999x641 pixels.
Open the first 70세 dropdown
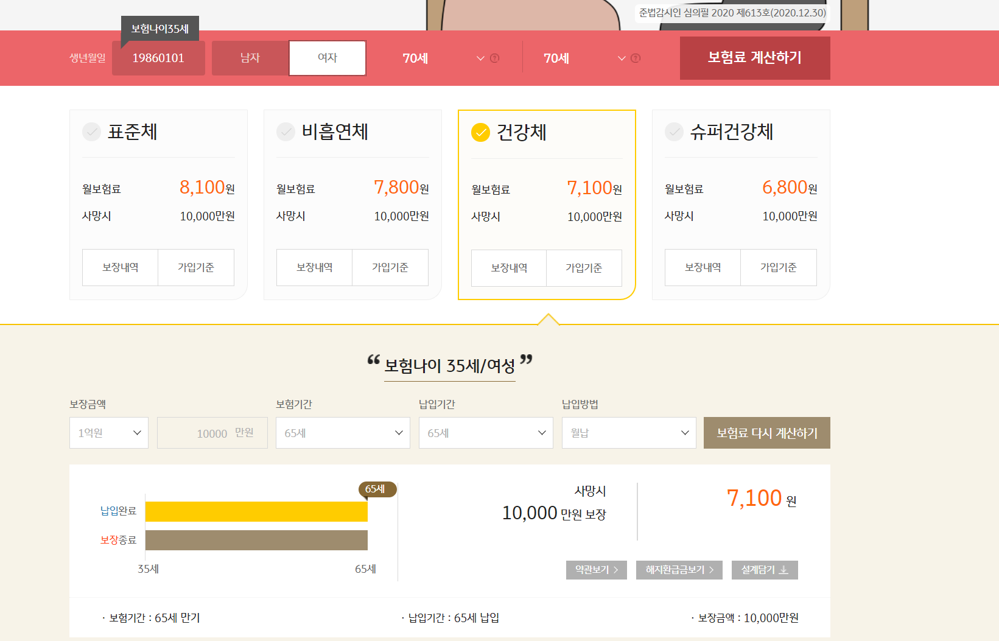tap(443, 58)
